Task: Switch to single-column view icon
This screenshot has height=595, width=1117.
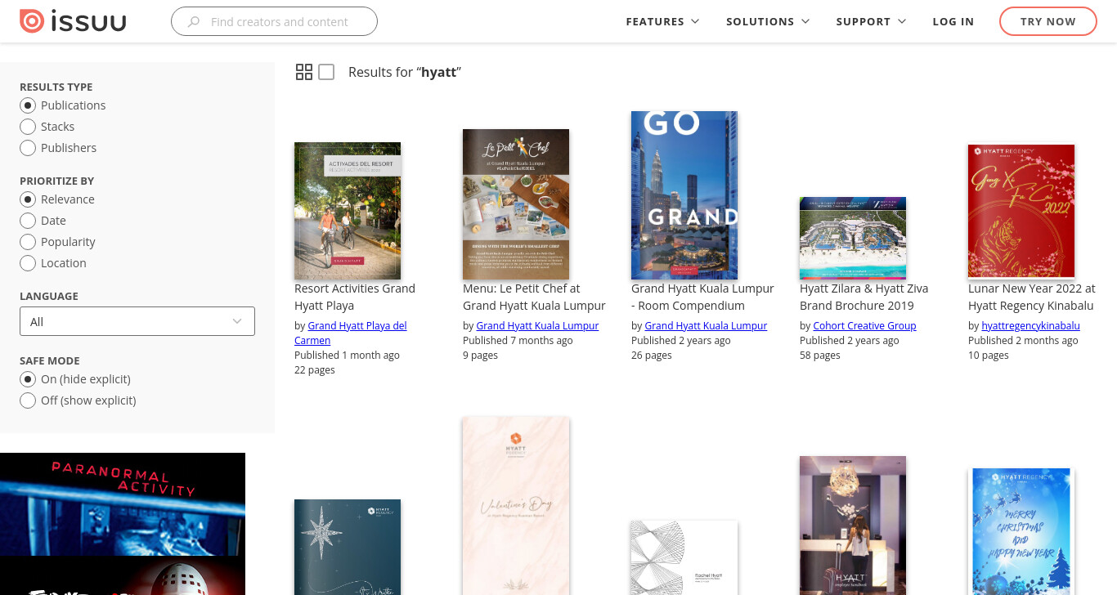Action: [326, 72]
